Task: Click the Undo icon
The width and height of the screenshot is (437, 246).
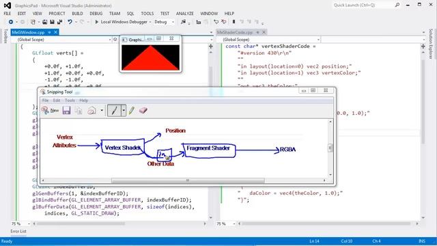Action: coord(70,22)
